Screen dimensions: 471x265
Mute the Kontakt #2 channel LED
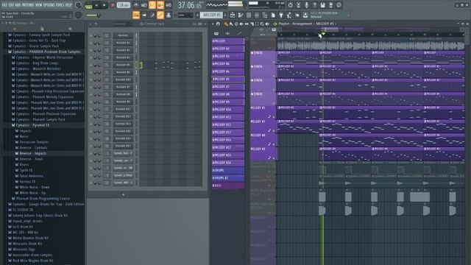point(91,43)
